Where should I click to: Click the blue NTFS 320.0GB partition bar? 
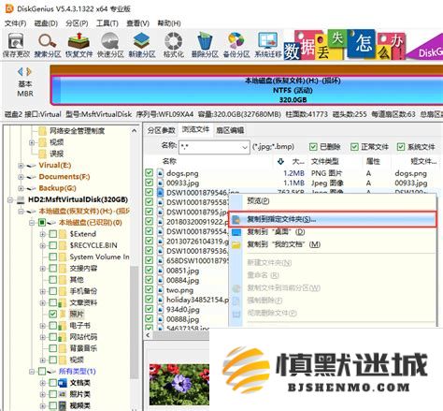tap(247, 90)
